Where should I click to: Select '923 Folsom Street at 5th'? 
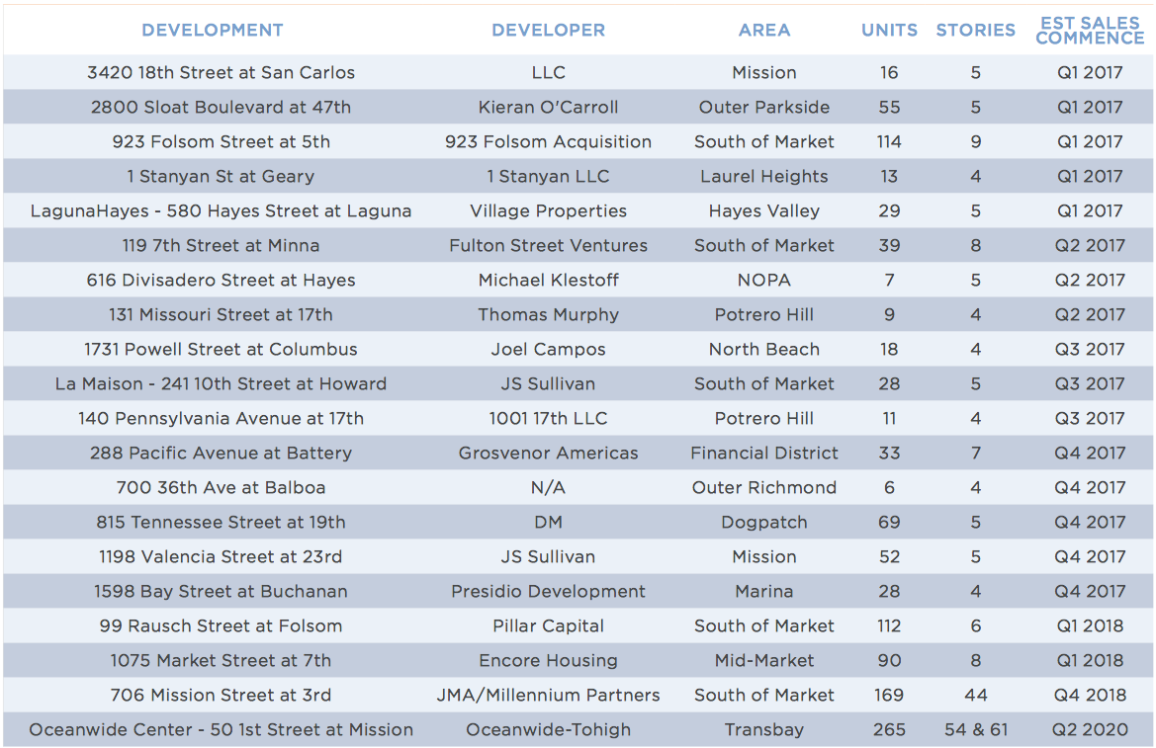pos(221,141)
